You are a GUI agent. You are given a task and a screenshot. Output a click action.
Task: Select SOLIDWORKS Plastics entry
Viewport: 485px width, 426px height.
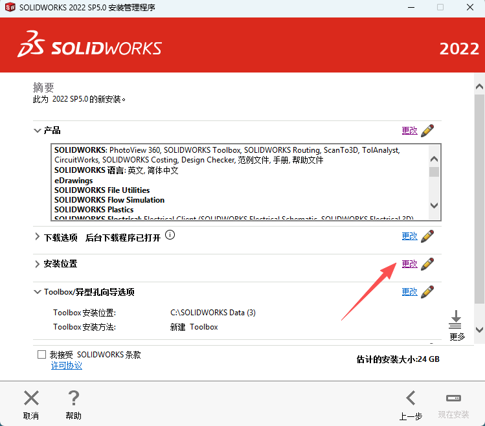(x=94, y=210)
